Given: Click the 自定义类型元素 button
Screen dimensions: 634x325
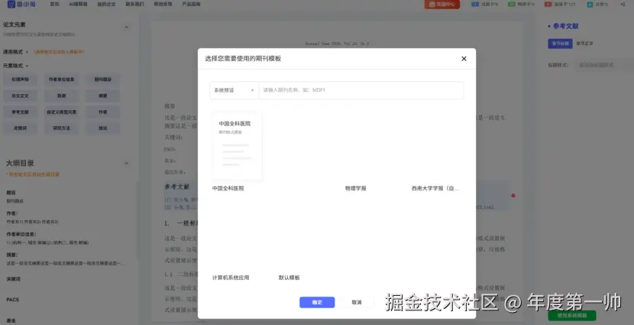Looking at the screenshot, I should click(61, 112).
